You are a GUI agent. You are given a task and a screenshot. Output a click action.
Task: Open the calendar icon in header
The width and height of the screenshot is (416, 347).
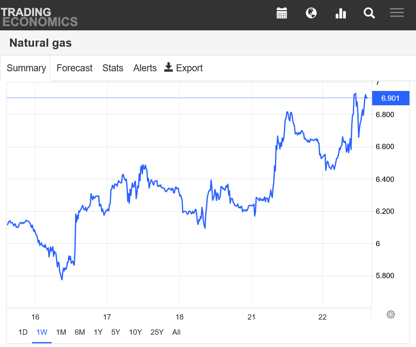pos(282,13)
